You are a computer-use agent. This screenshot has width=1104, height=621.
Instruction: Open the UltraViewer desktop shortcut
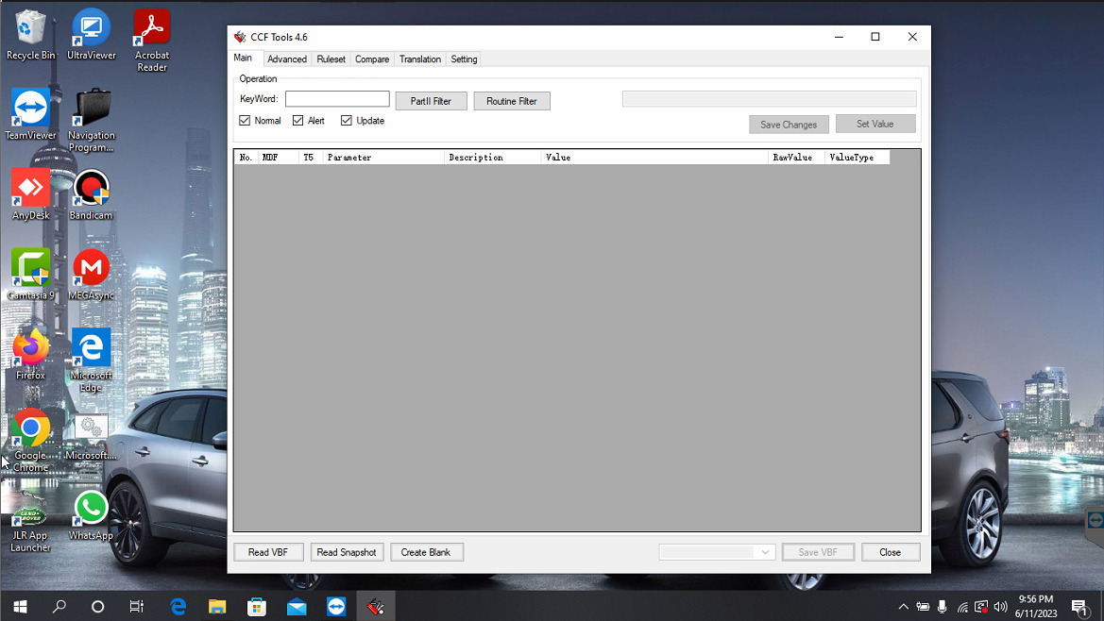coord(92,30)
